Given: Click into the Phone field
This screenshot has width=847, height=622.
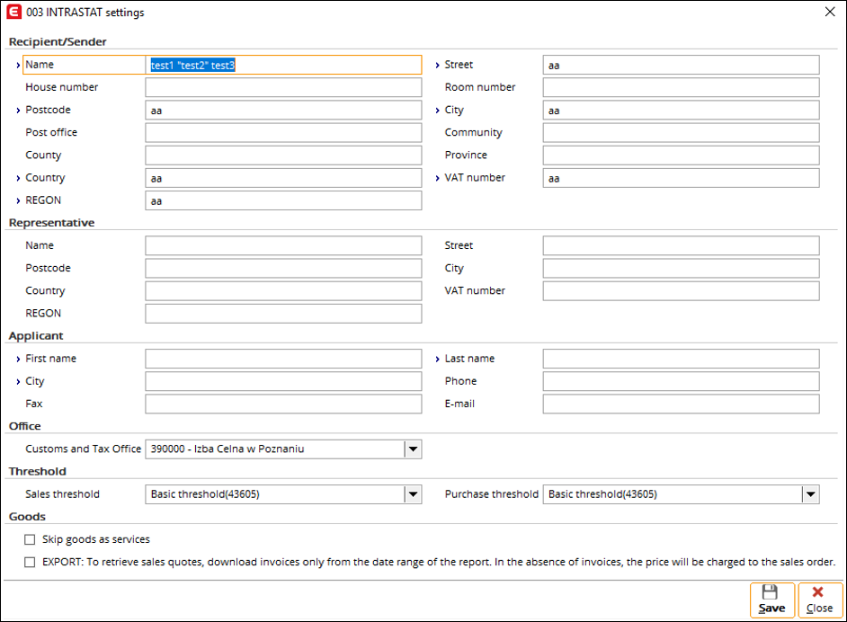Looking at the screenshot, I should tap(682, 382).
